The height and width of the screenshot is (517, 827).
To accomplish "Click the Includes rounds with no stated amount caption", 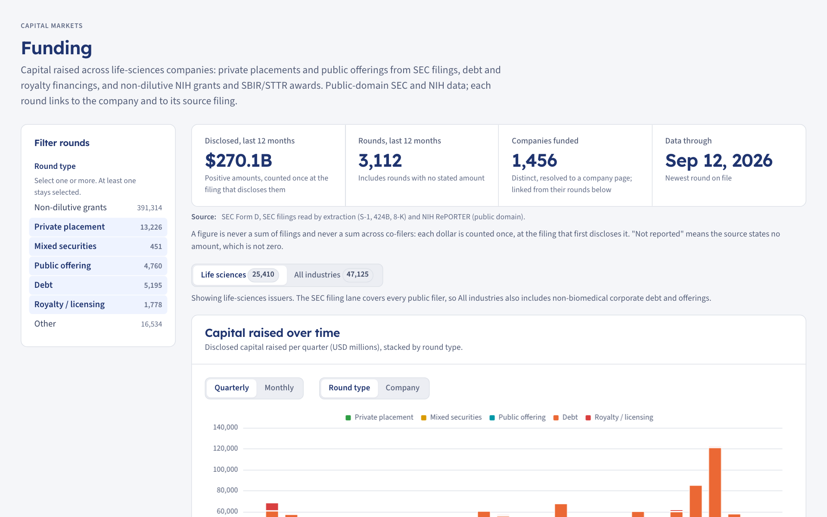I will (x=421, y=178).
